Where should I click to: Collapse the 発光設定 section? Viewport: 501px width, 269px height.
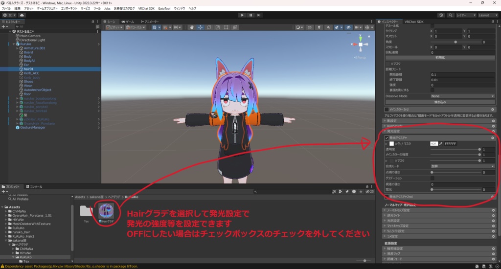click(440, 131)
